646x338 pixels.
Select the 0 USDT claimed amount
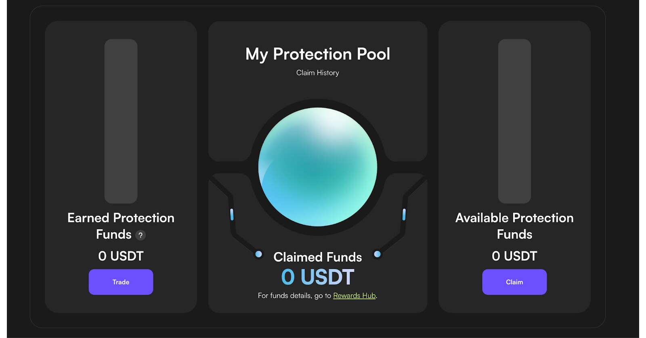(x=317, y=277)
